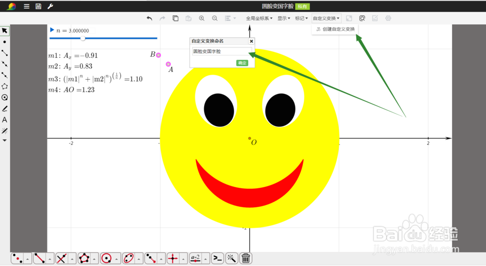Expand the circle tool options
The width and height of the screenshot is (486, 266).
click(x=117, y=258)
